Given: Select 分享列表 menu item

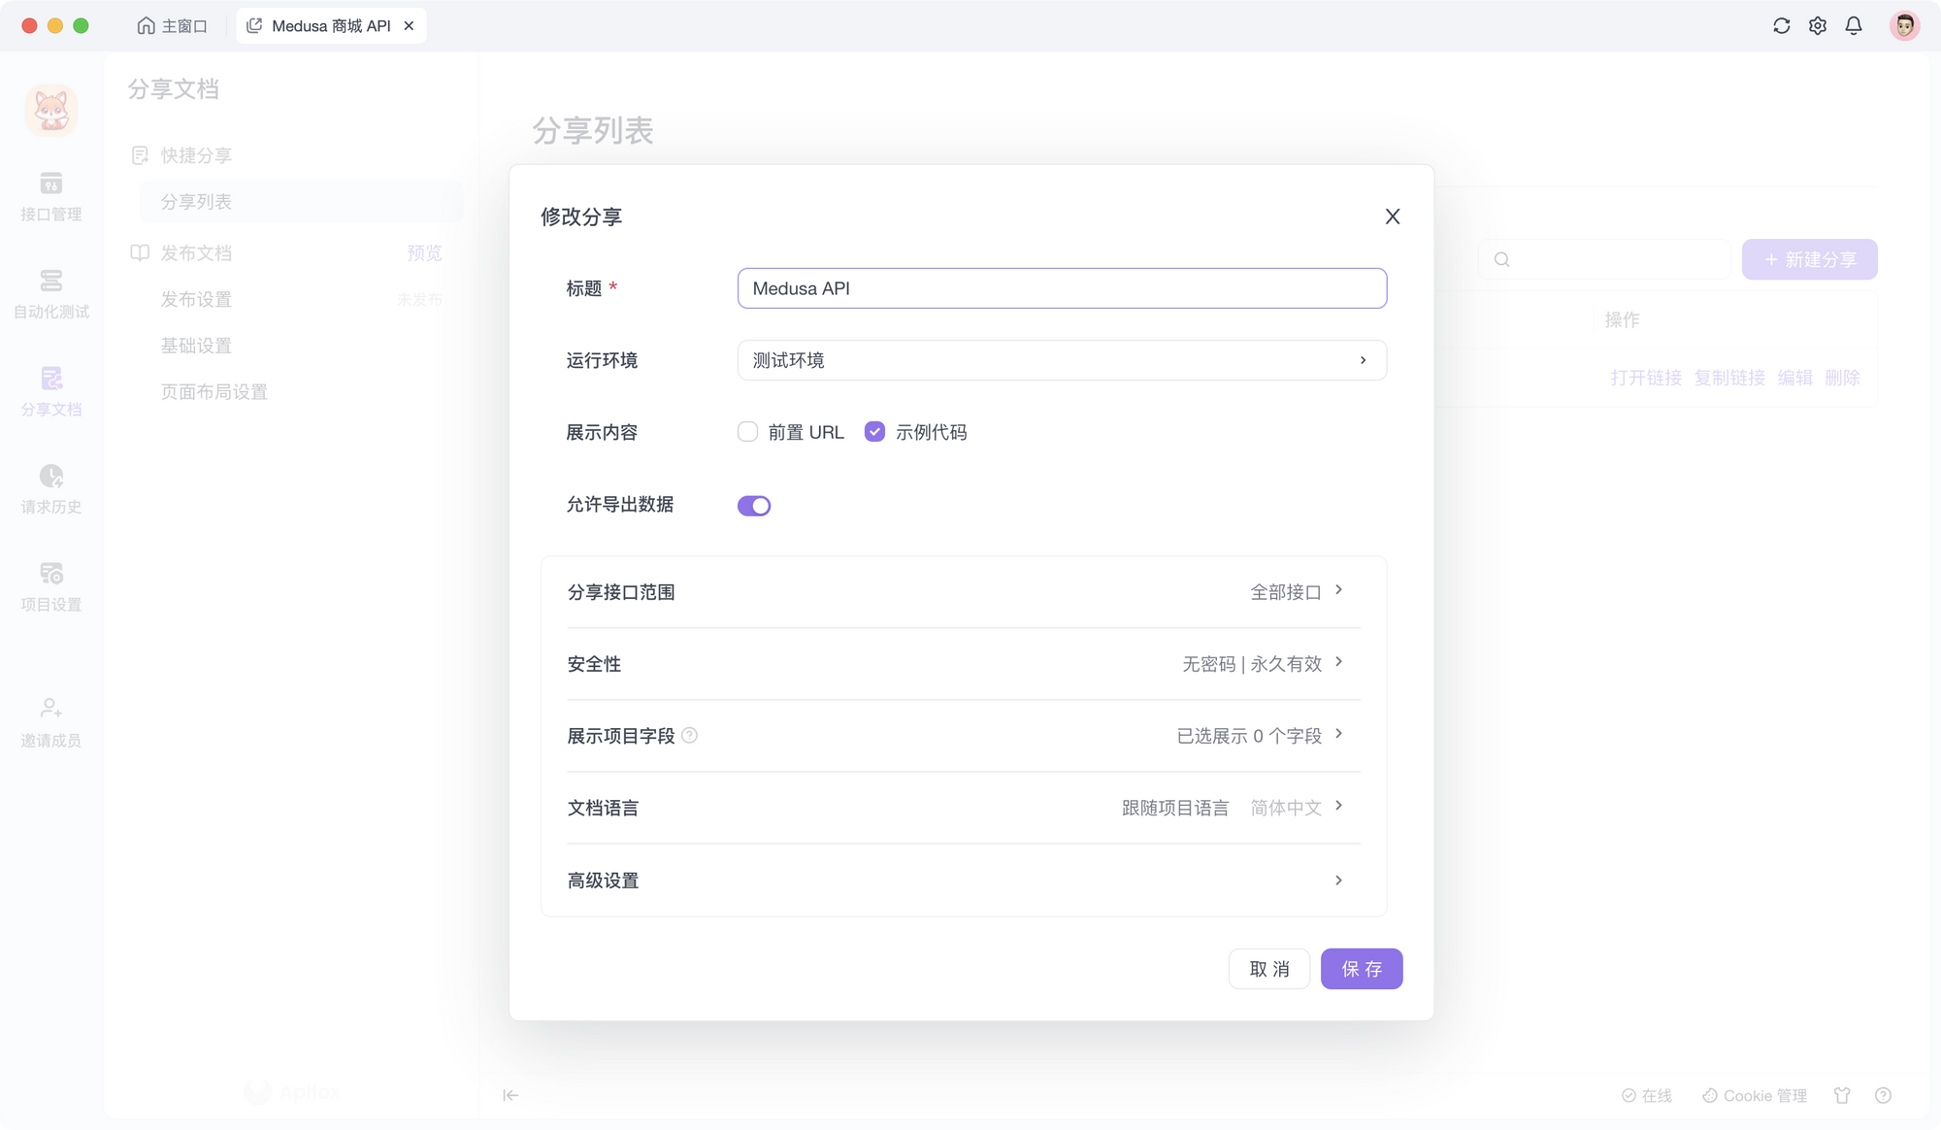Looking at the screenshot, I should point(301,202).
